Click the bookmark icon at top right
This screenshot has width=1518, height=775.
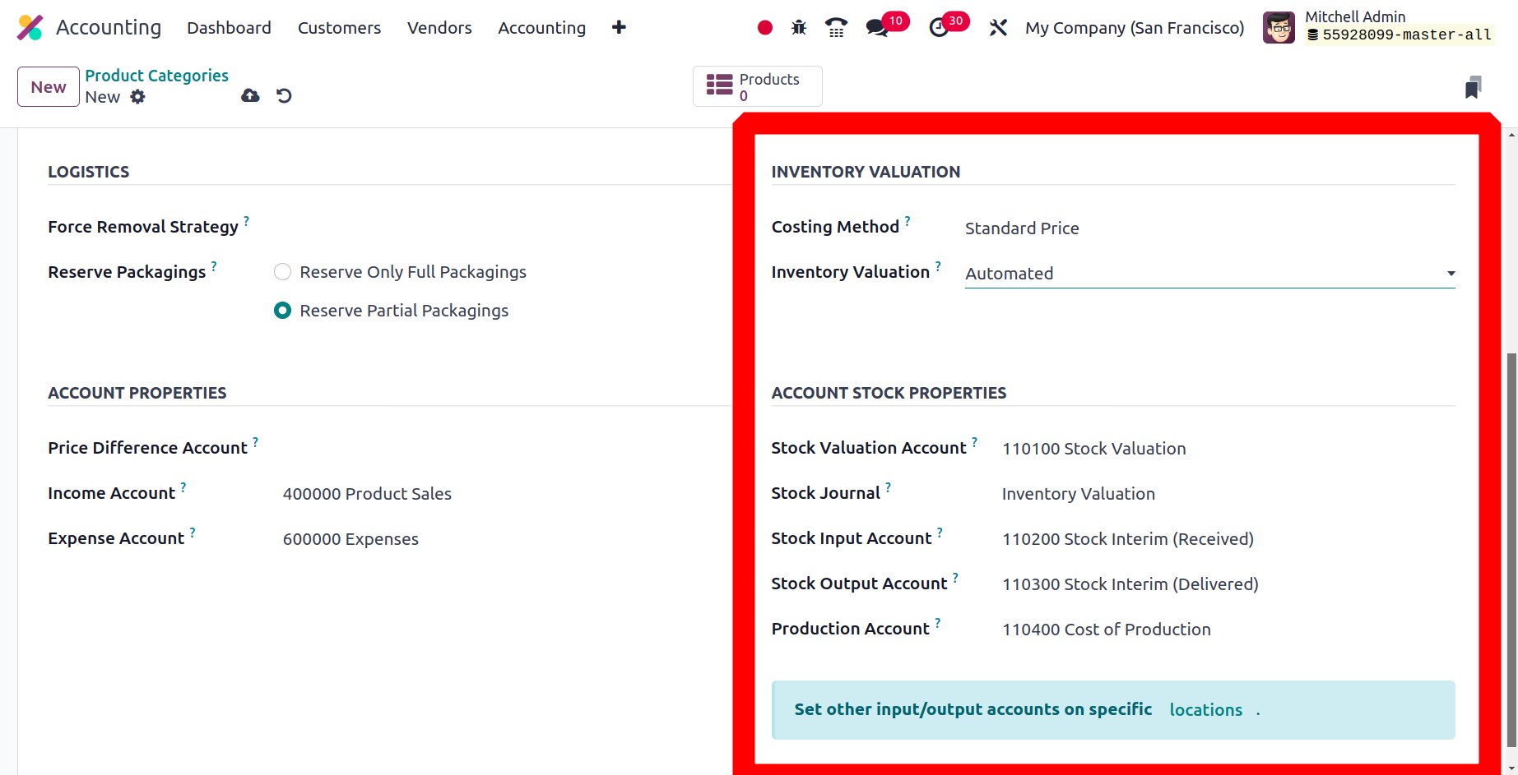[1473, 87]
